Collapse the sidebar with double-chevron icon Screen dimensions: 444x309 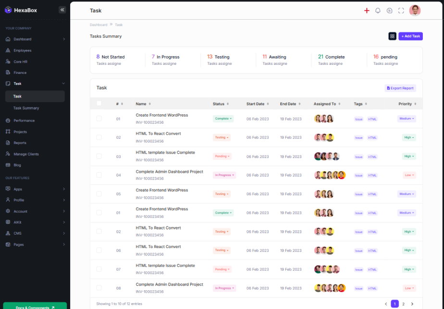click(62, 10)
